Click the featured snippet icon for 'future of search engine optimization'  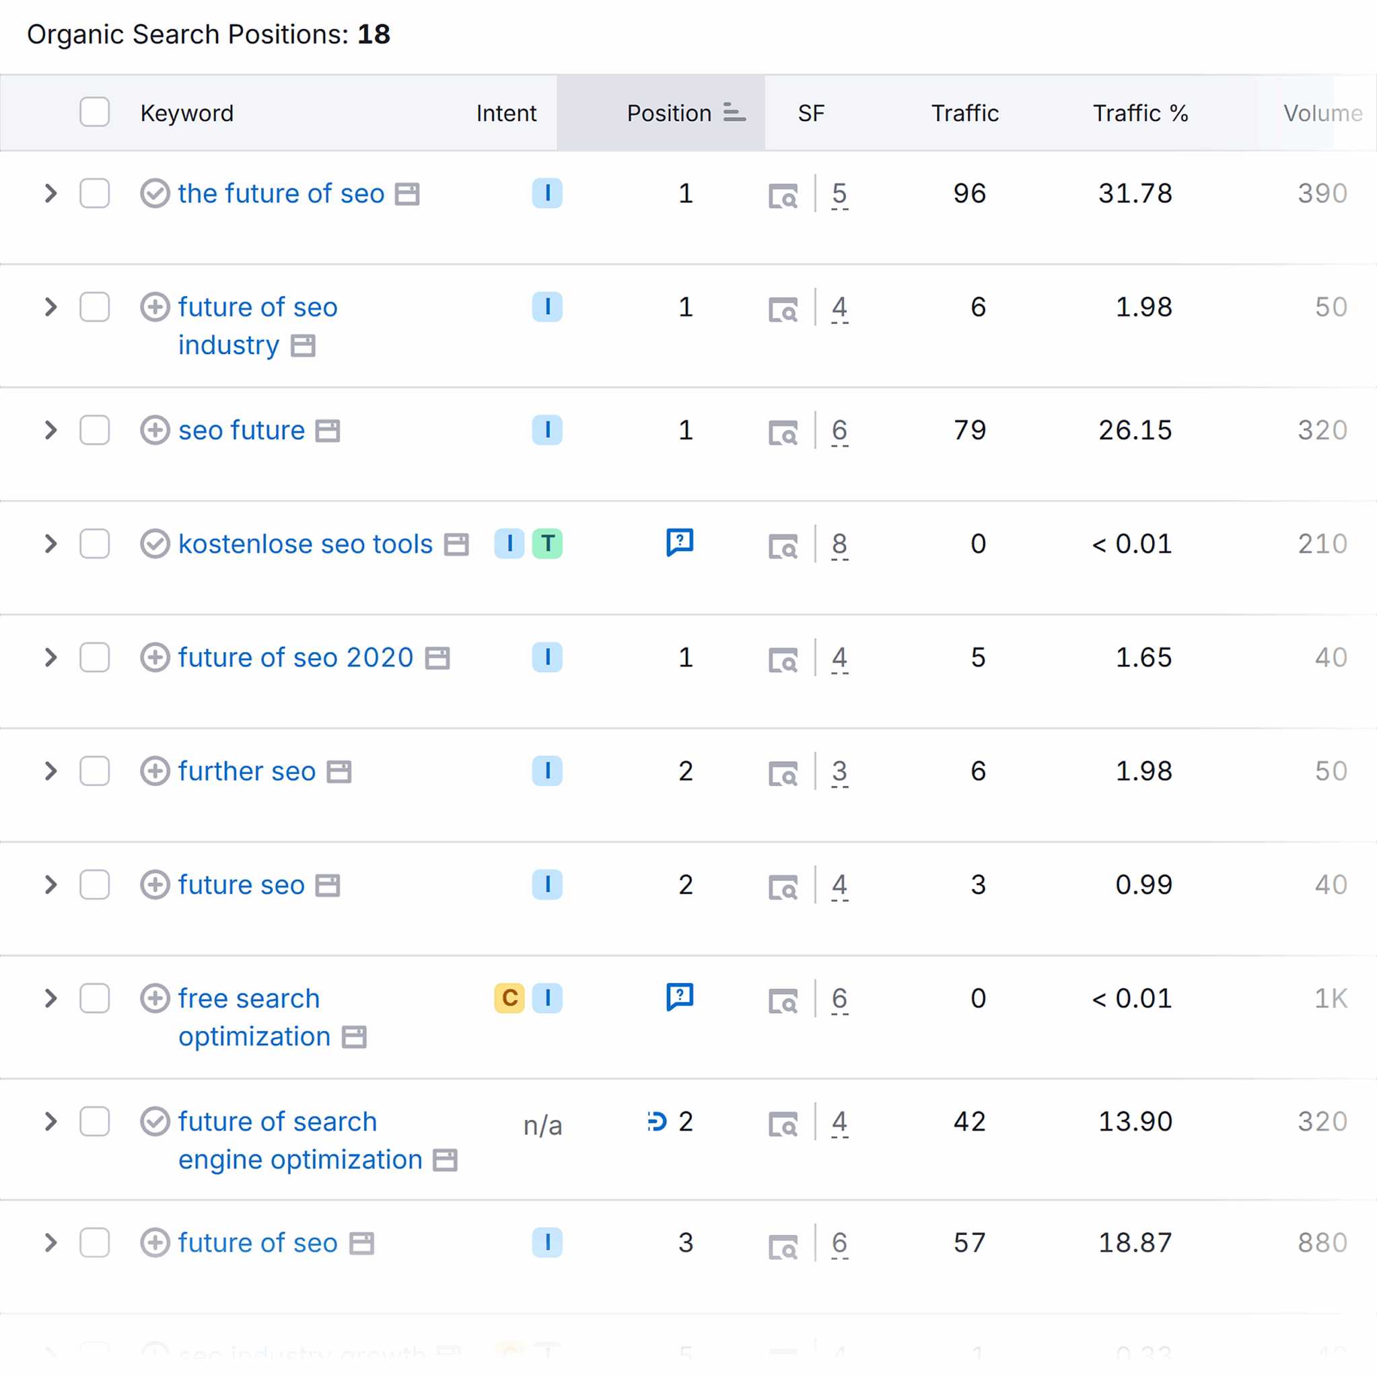pos(656,1122)
